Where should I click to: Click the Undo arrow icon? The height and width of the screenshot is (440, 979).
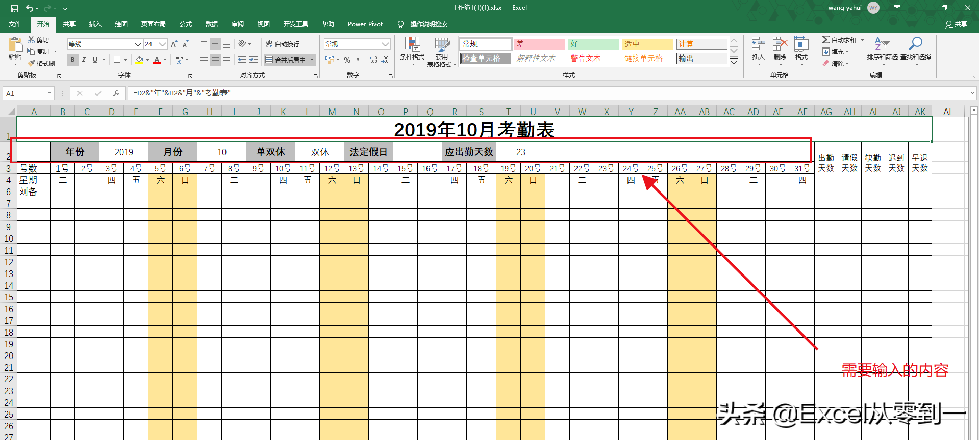click(x=30, y=8)
